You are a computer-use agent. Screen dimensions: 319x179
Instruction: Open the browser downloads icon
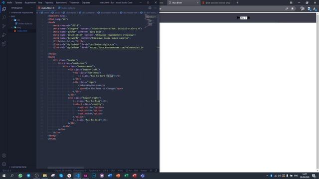[315, 9]
